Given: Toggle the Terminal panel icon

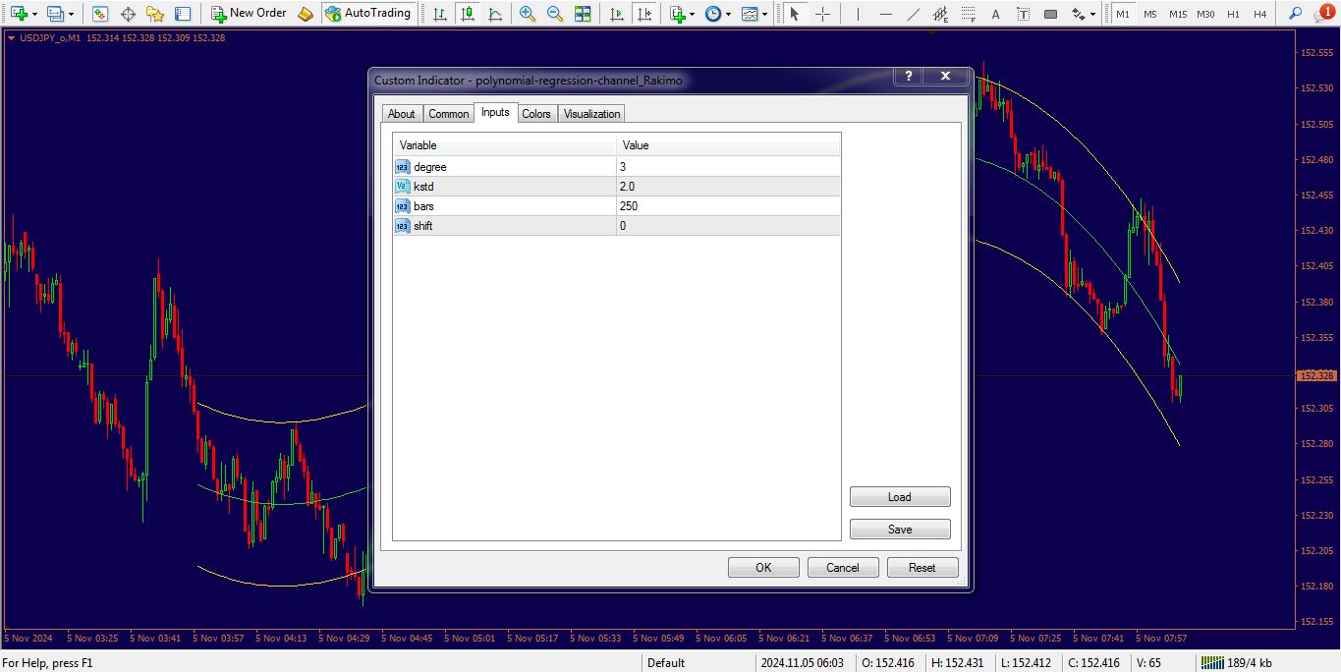Looking at the screenshot, I should click(183, 14).
